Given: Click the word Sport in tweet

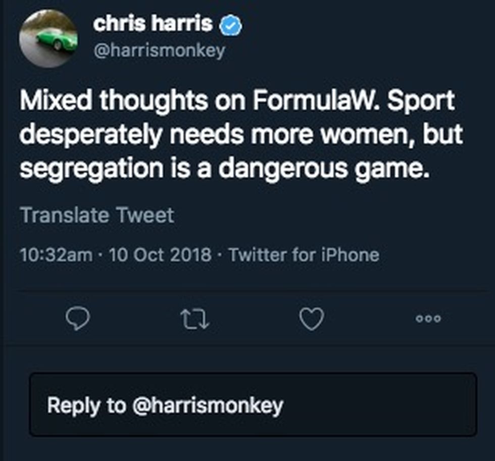Looking at the screenshot, I should coord(421,101).
